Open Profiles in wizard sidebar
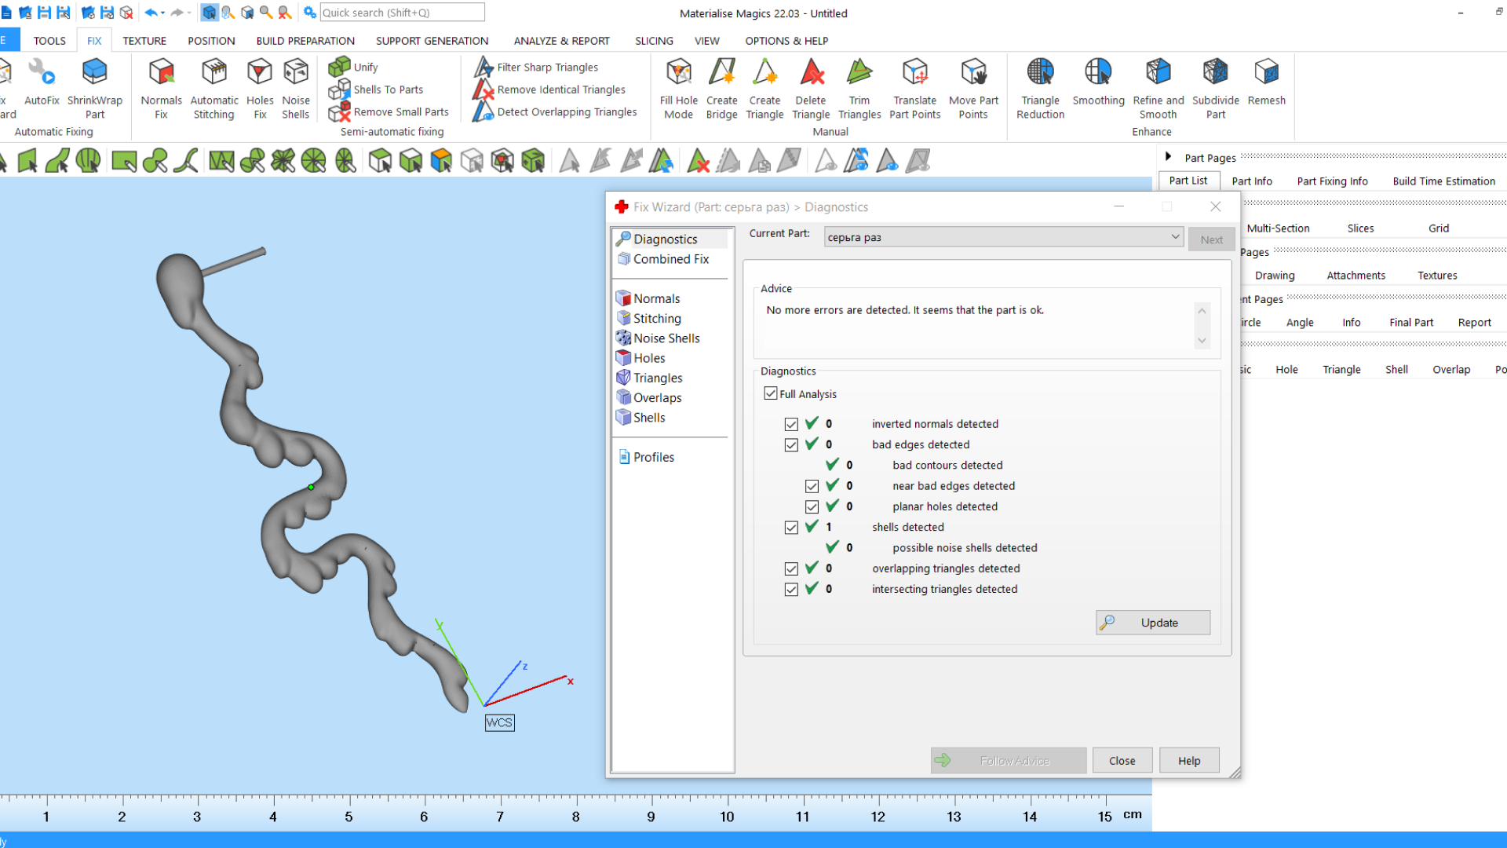Viewport: 1507px width, 848px height. [646, 457]
